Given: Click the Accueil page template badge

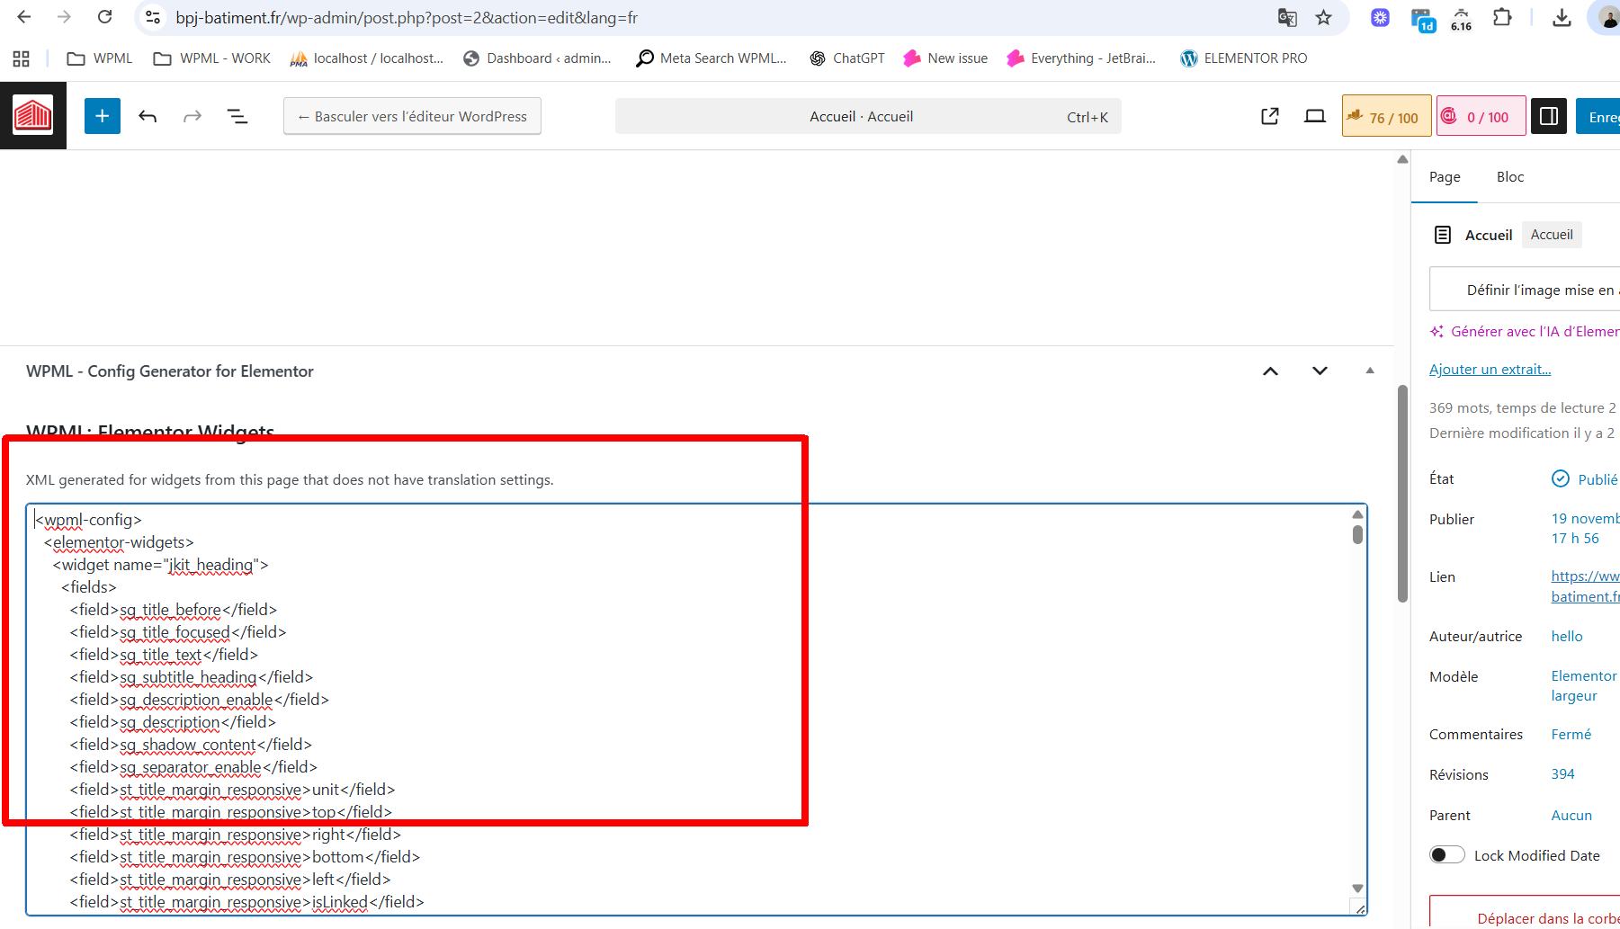Looking at the screenshot, I should coord(1552,235).
